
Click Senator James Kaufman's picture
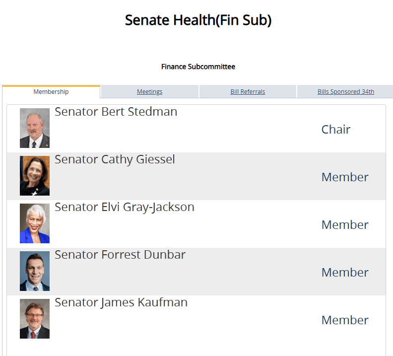(35, 319)
